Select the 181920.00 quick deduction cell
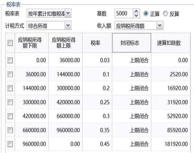 pos(170,144)
